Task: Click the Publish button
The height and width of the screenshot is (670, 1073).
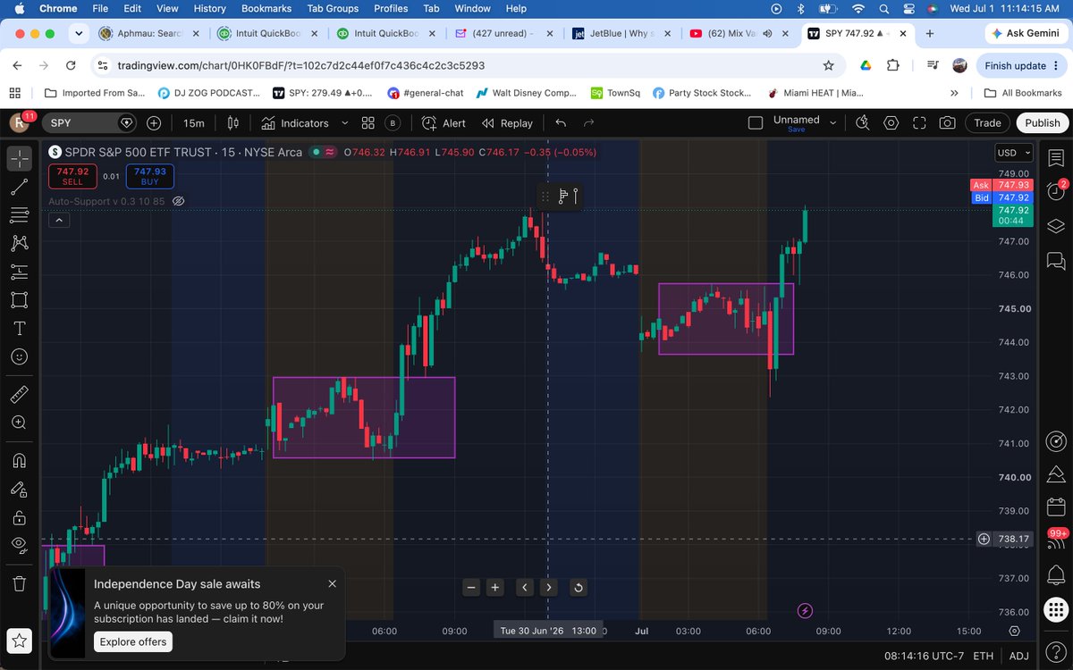Action: click(x=1042, y=123)
